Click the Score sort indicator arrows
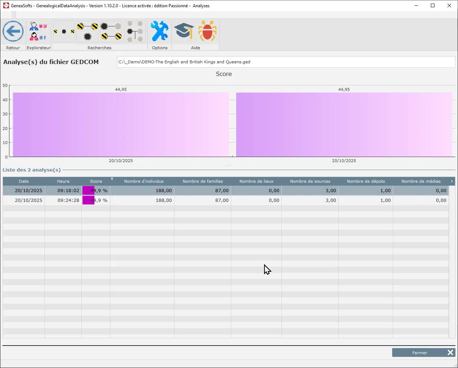 (112, 179)
